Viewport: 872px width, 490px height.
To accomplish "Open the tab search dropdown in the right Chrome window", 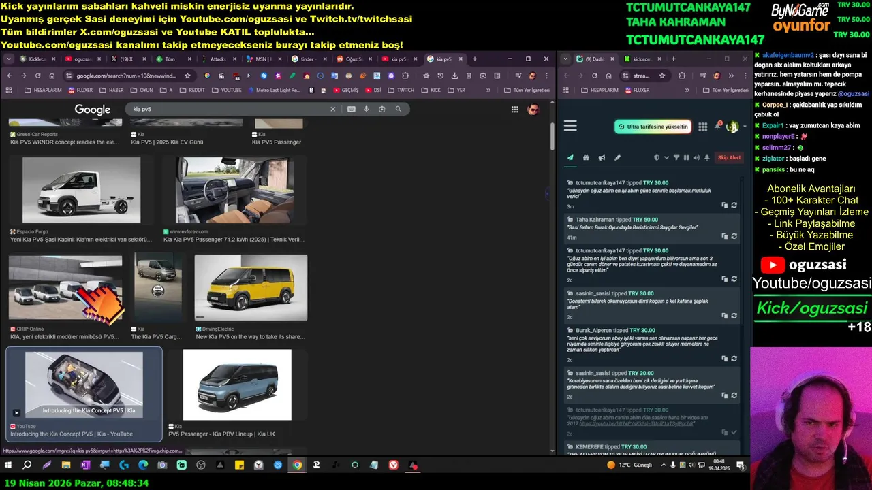I will click(x=565, y=59).
